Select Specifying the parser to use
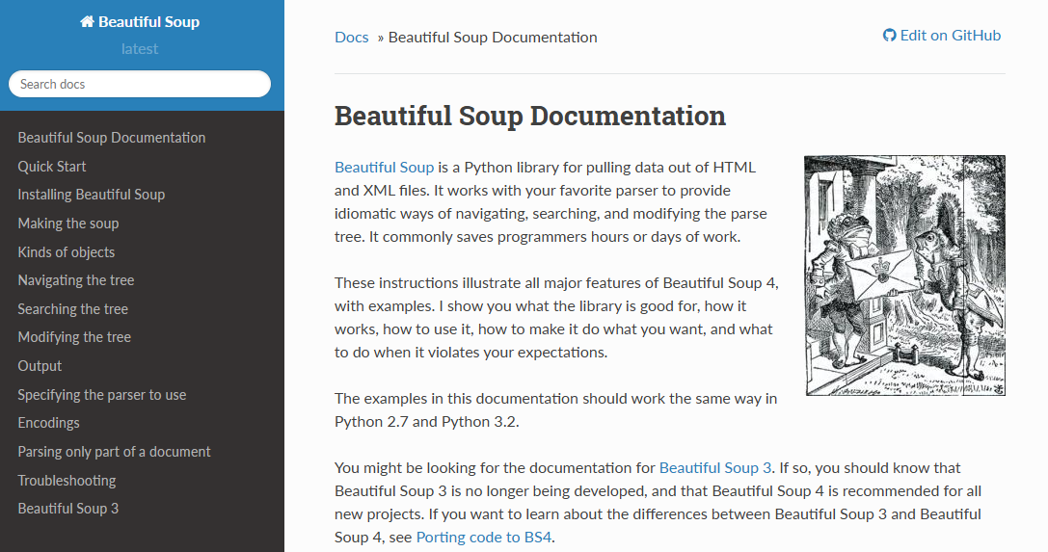1048x552 pixels. 102,394
